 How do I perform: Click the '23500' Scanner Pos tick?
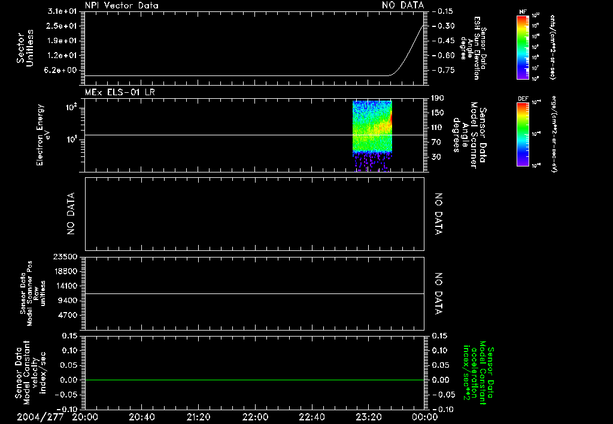click(65, 257)
